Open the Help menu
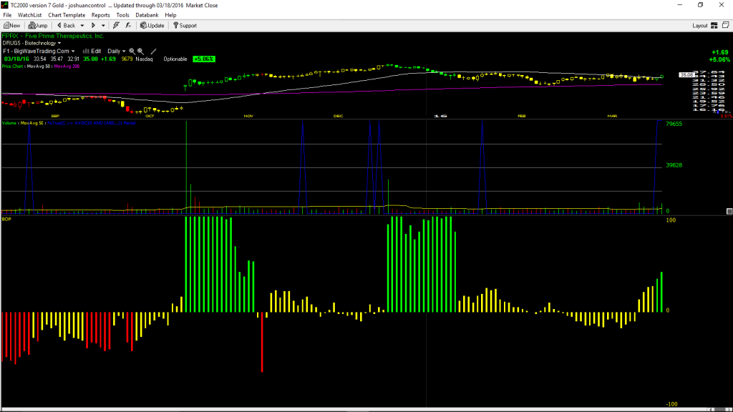 (170, 15)
